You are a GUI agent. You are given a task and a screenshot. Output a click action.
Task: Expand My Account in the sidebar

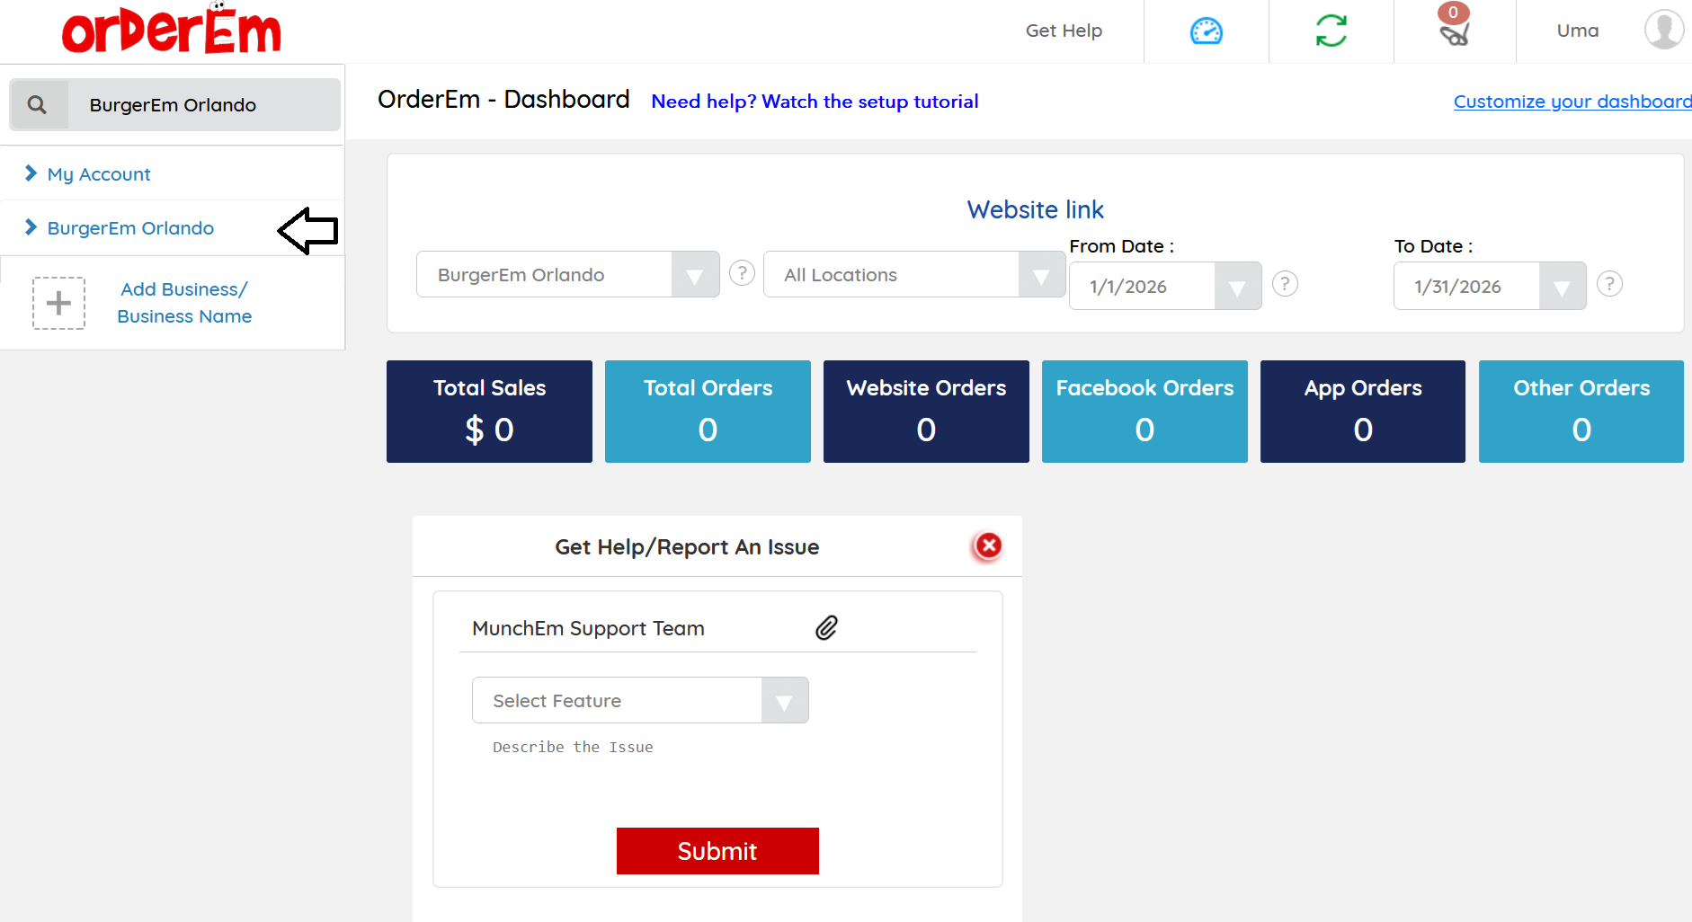98,174
